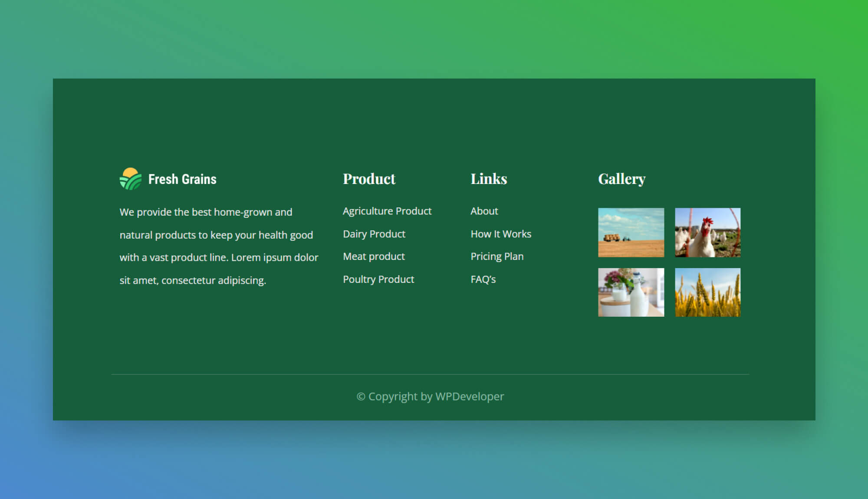Open the About page
This screenshot has height=499, width=868.
(484, 211)
